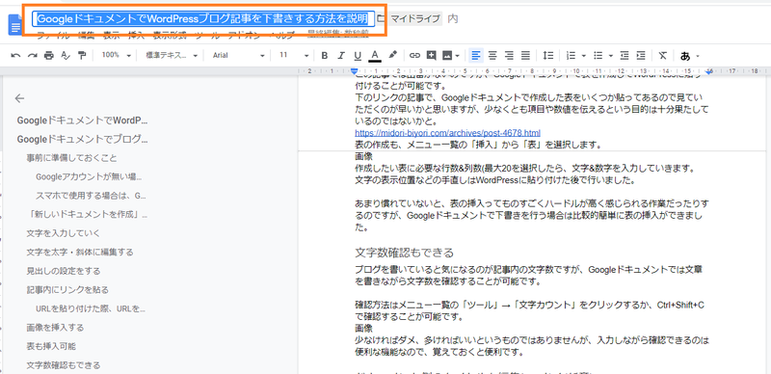This screenshot has height=374, width=771.
Task: Select the left indent marker on ruler
Action: [x=355, y=72]
